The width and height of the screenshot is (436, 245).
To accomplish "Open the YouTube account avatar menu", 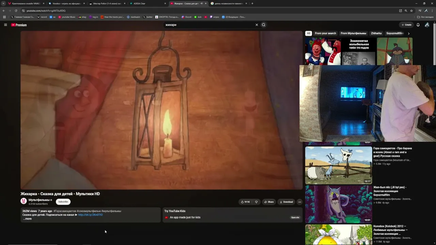I will coord(427,25).
